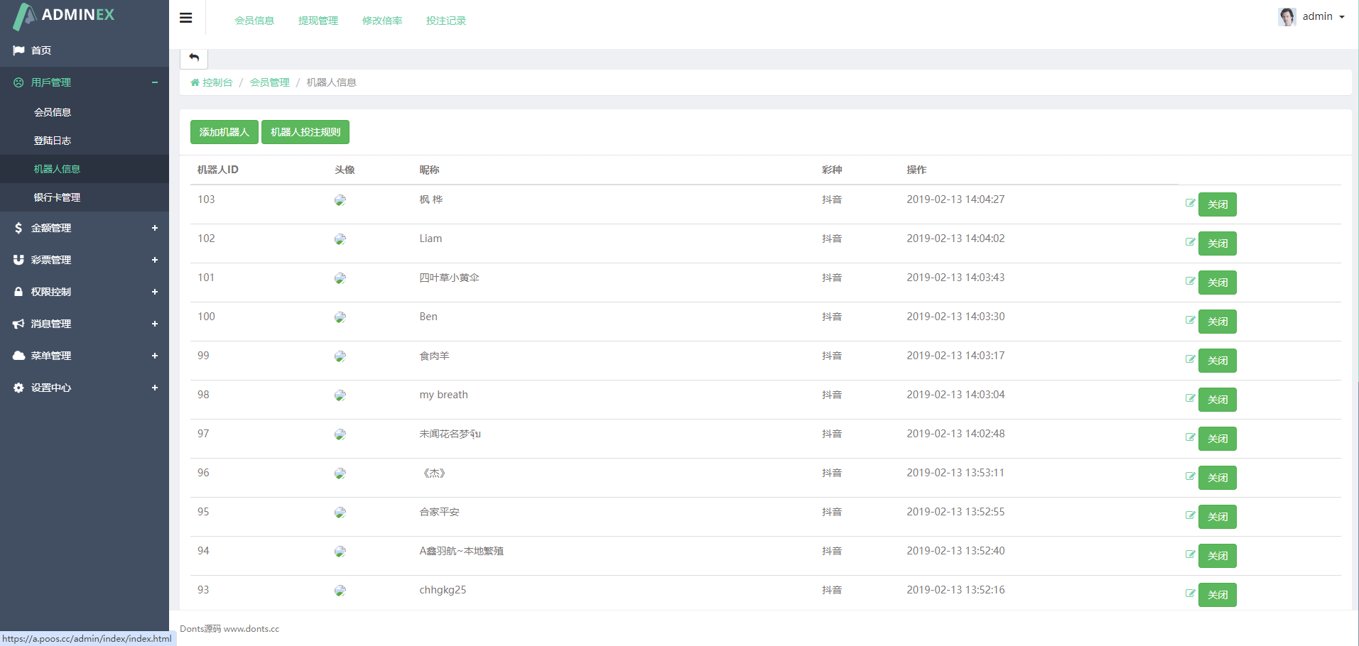The image size is (1359, 646).
Task: Open the 提现管理 top tab
Action: pos(318,21)
